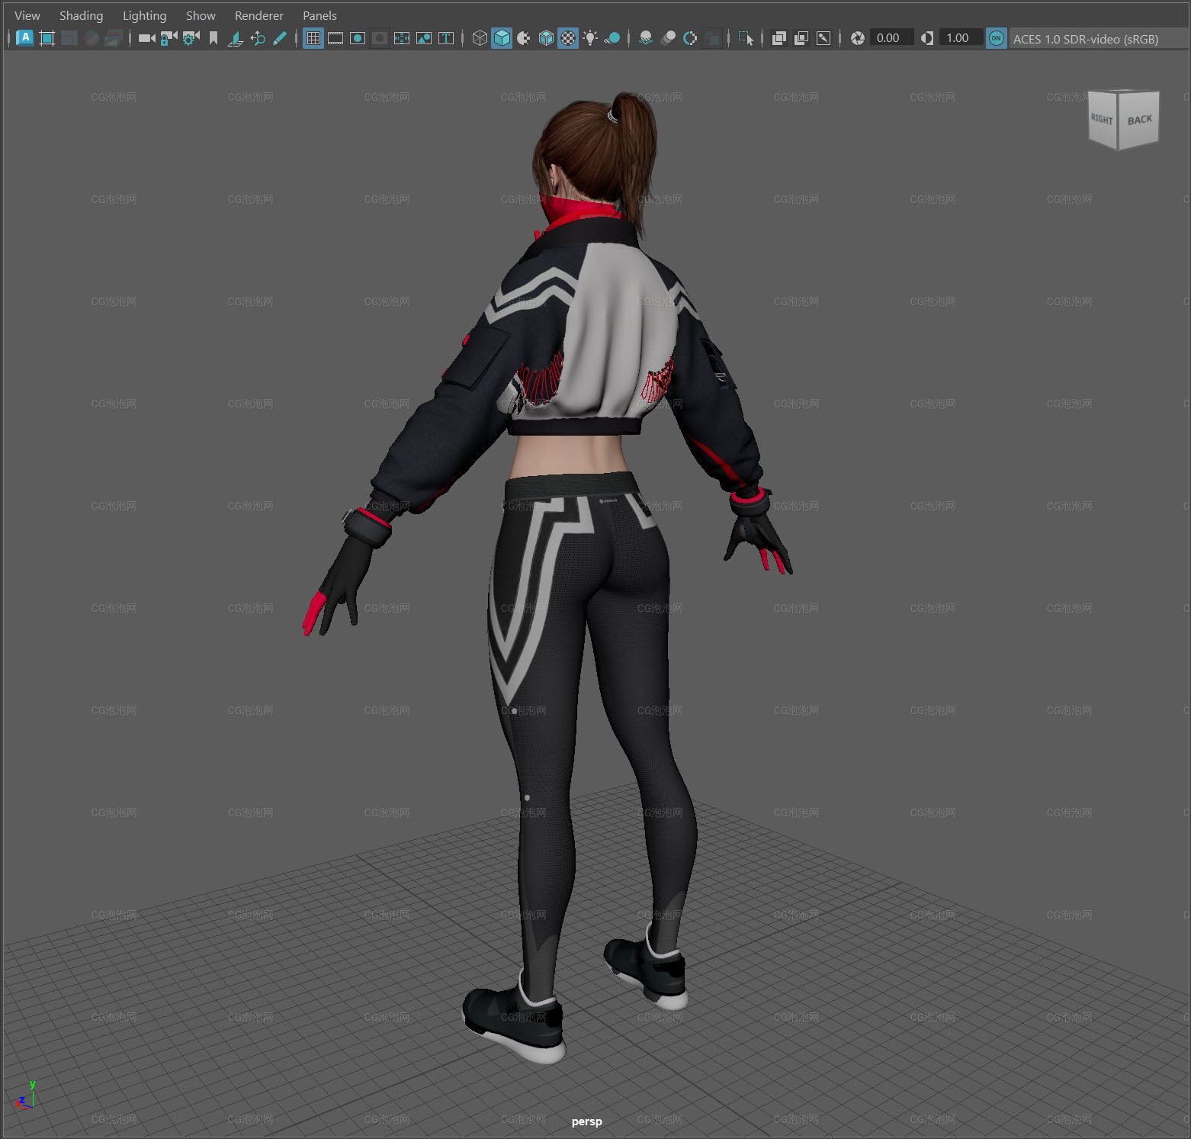This screenshot has width=1191, height=1139.
Task: Toggle the viewport Grid display icon
Action: pyautogui.click(x=313, y=37)
